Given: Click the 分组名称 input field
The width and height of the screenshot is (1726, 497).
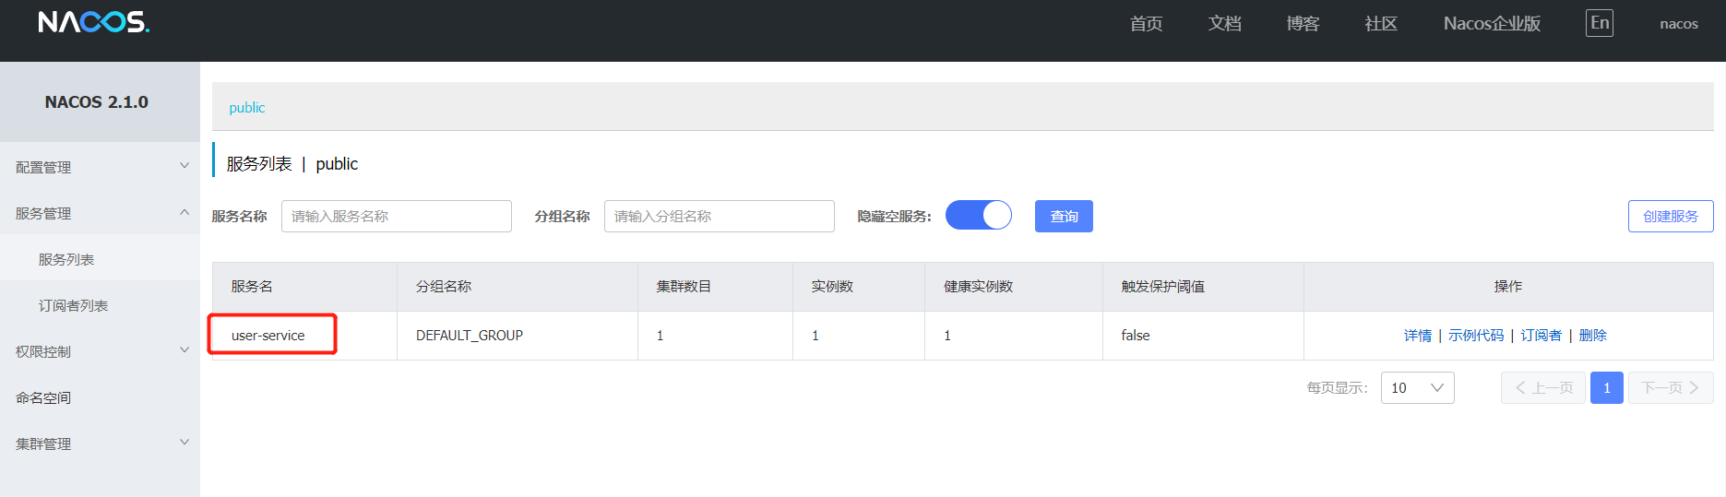Looking at the screenshot, I should (x=719, y=217).
